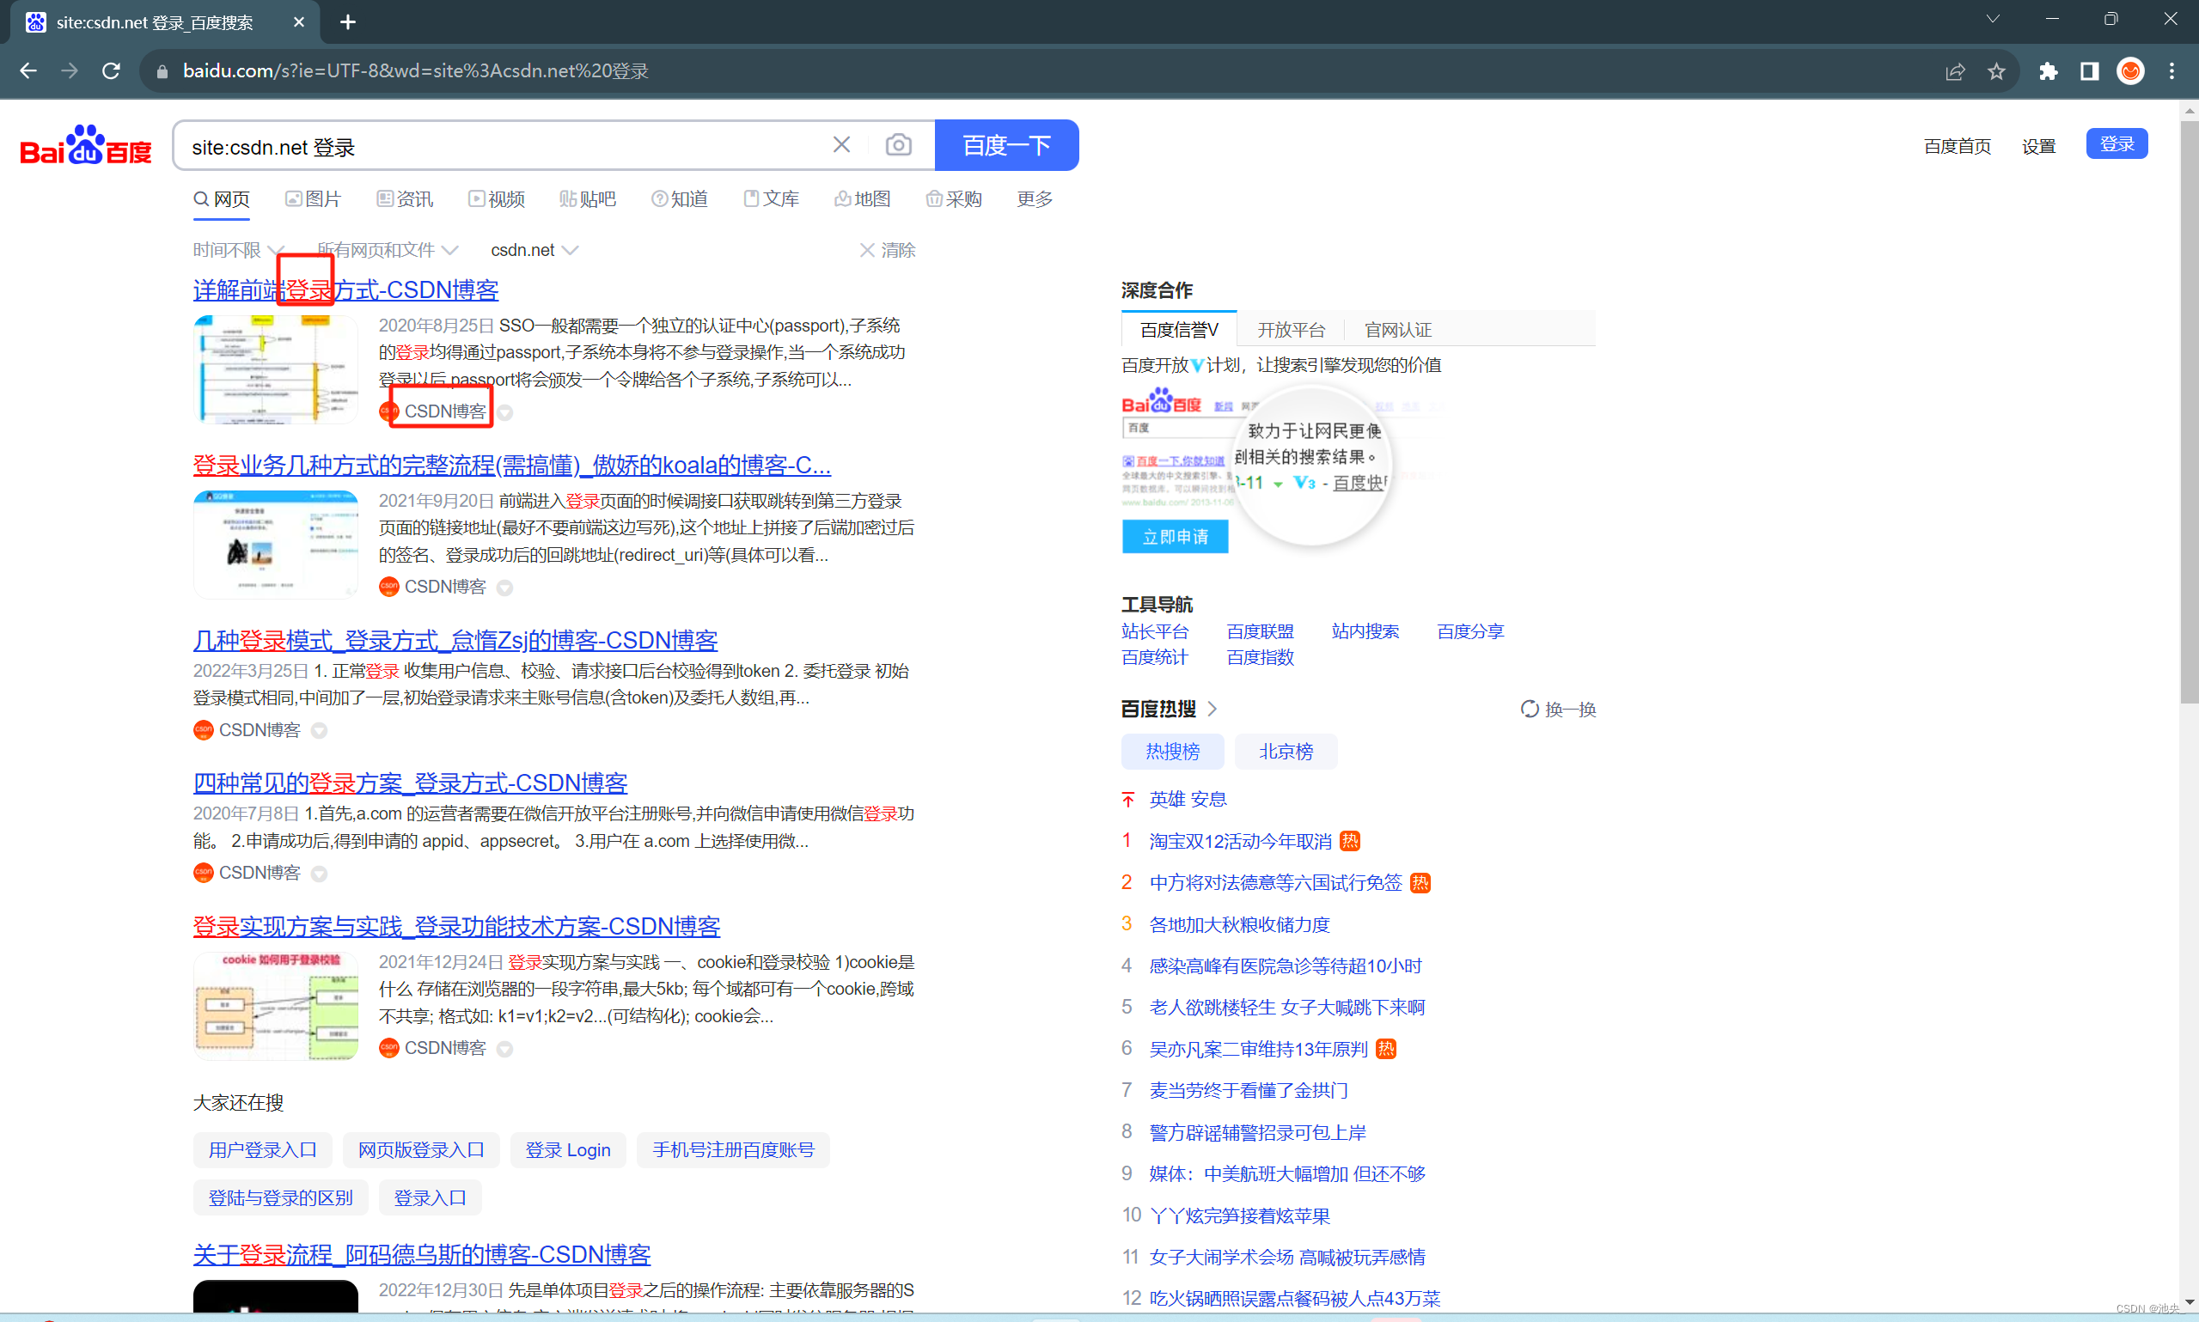Click related search 用户登录入口
Screen dimensions: 2199x1322
pyautogui.click(x=262, y=1150)
